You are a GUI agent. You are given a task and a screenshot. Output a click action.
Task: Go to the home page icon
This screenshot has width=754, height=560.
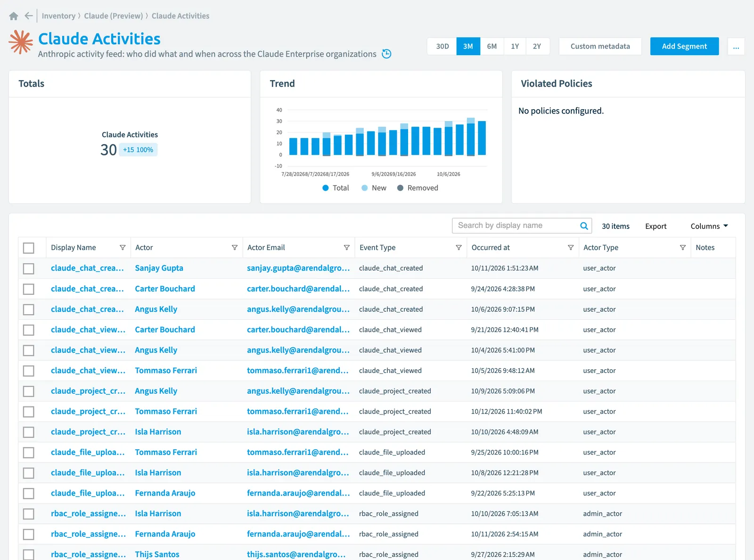(x=14, y=16)
